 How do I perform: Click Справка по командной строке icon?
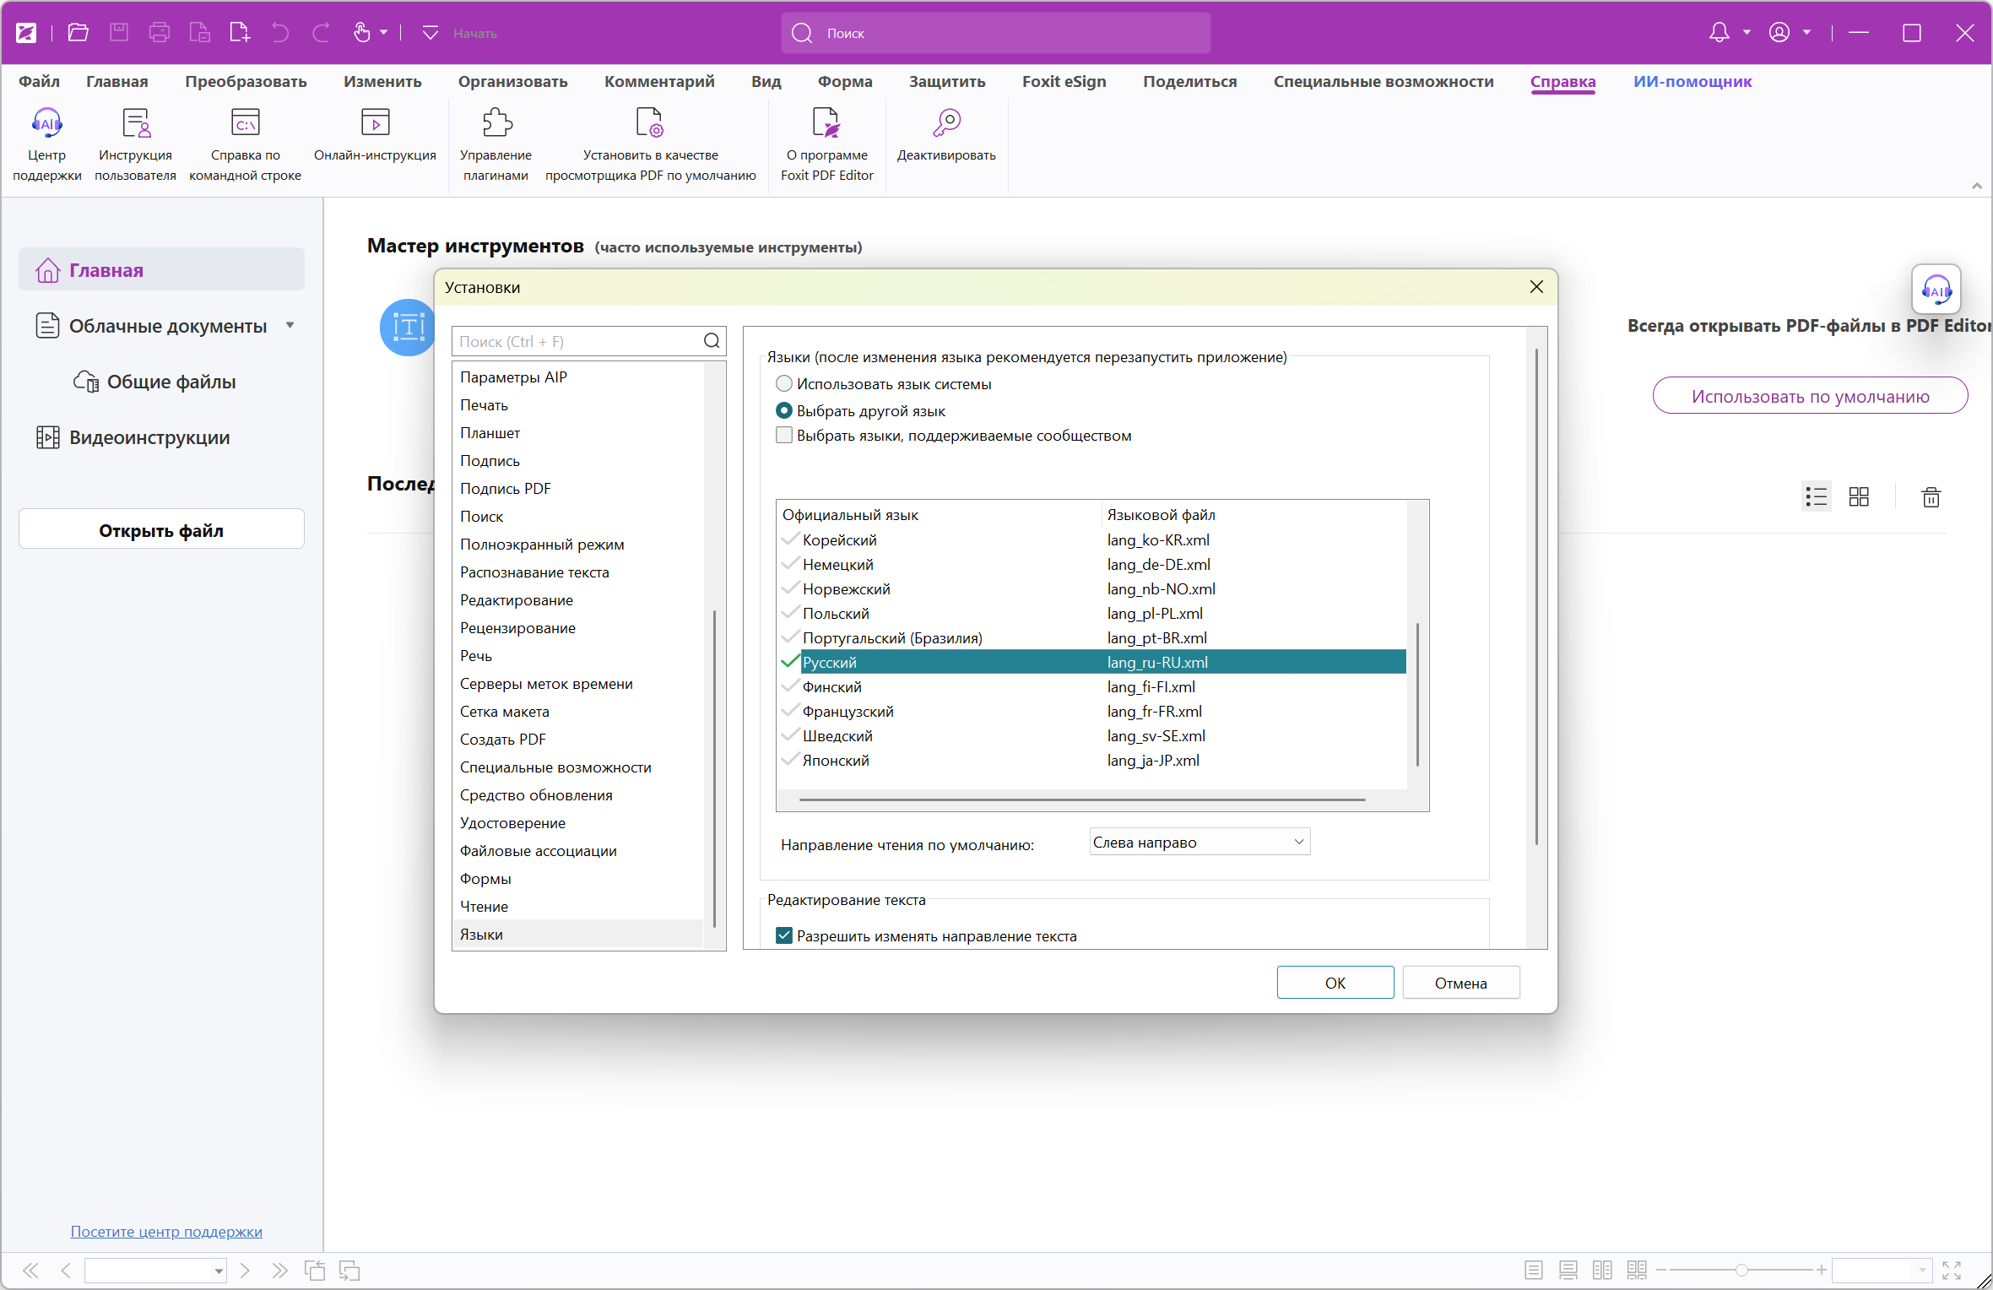tap(245, 124)
